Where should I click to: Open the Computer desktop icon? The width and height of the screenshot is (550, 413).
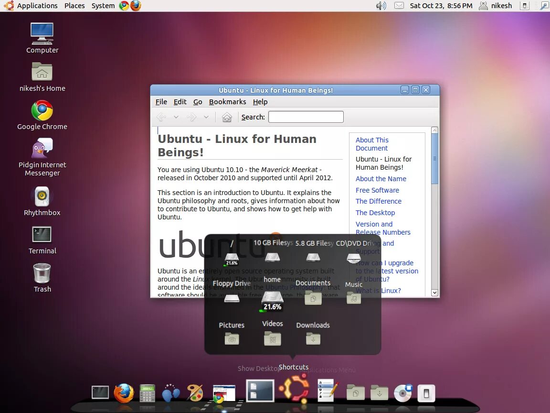[x=42, y=38]
